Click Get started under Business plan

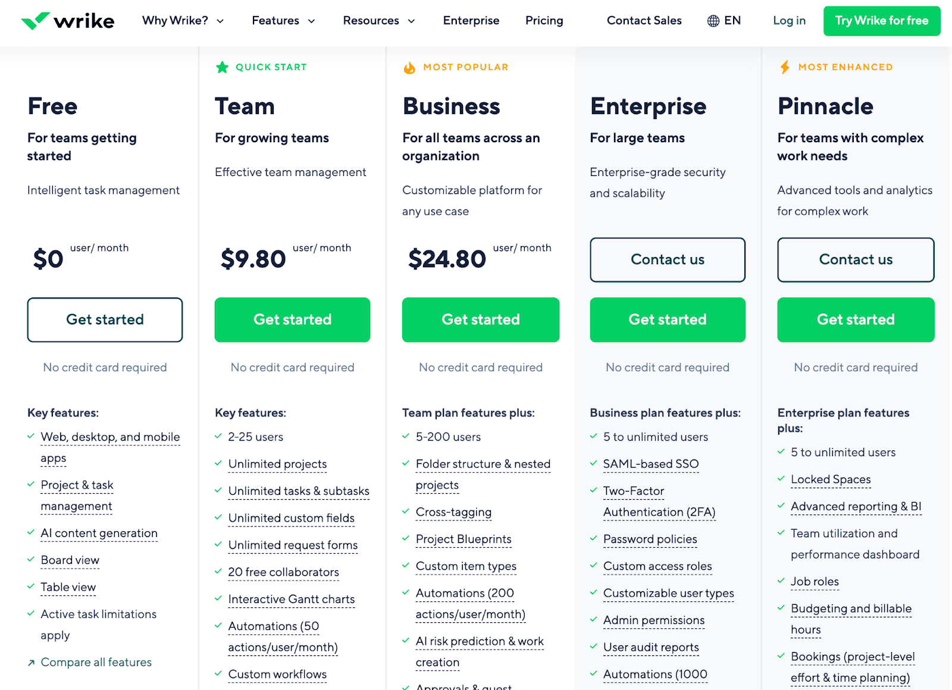tap(481, 319)
